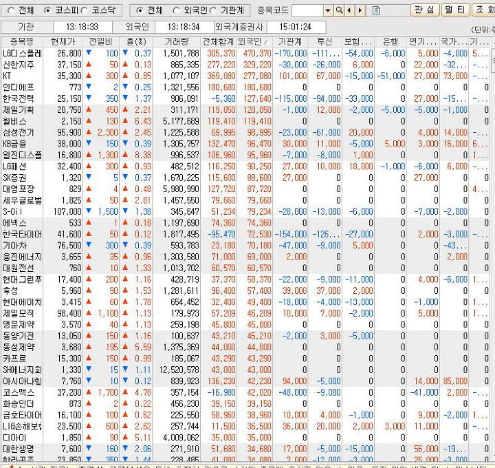Select the 웅진에너지 stock name
The width and height of the screenshot is (495, 468).
point(22,257)
